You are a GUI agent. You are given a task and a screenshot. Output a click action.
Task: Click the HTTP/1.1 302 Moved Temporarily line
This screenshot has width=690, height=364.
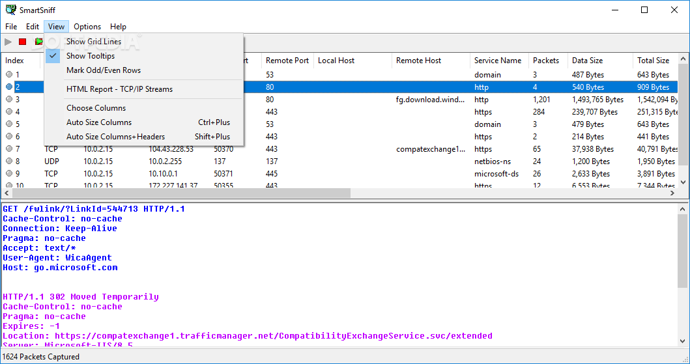tap(81, 297)
